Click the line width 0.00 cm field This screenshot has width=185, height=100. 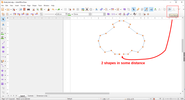[61, 14]
